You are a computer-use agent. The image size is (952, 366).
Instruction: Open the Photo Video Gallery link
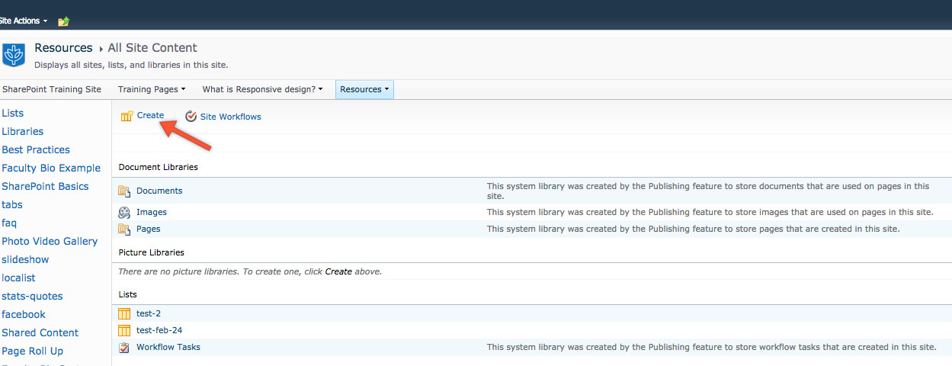click(x=50, y=241)
